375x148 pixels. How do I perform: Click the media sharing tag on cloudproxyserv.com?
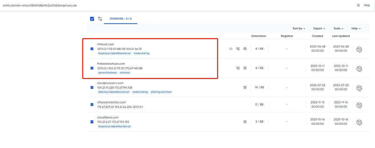tap(140, 92)
